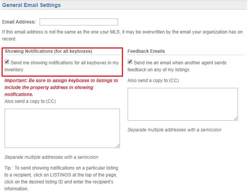Toggle showing notifications for all keyboxes checkbox
Screen dimensions: 248x195
pos(7,62)
